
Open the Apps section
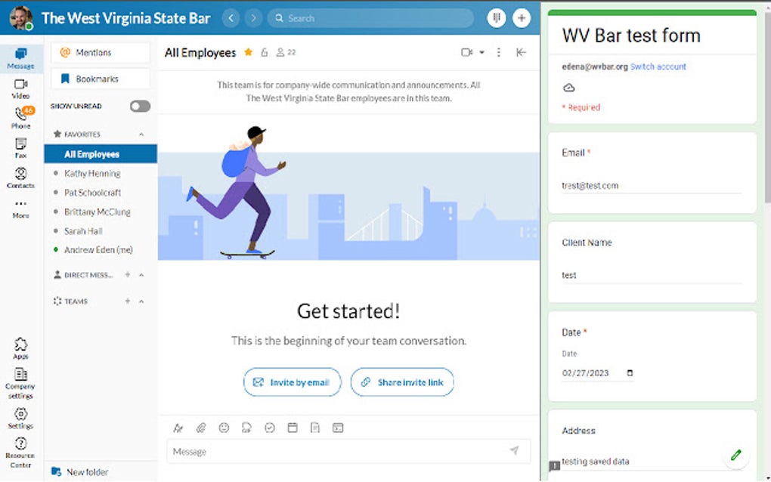click(20, 348)
